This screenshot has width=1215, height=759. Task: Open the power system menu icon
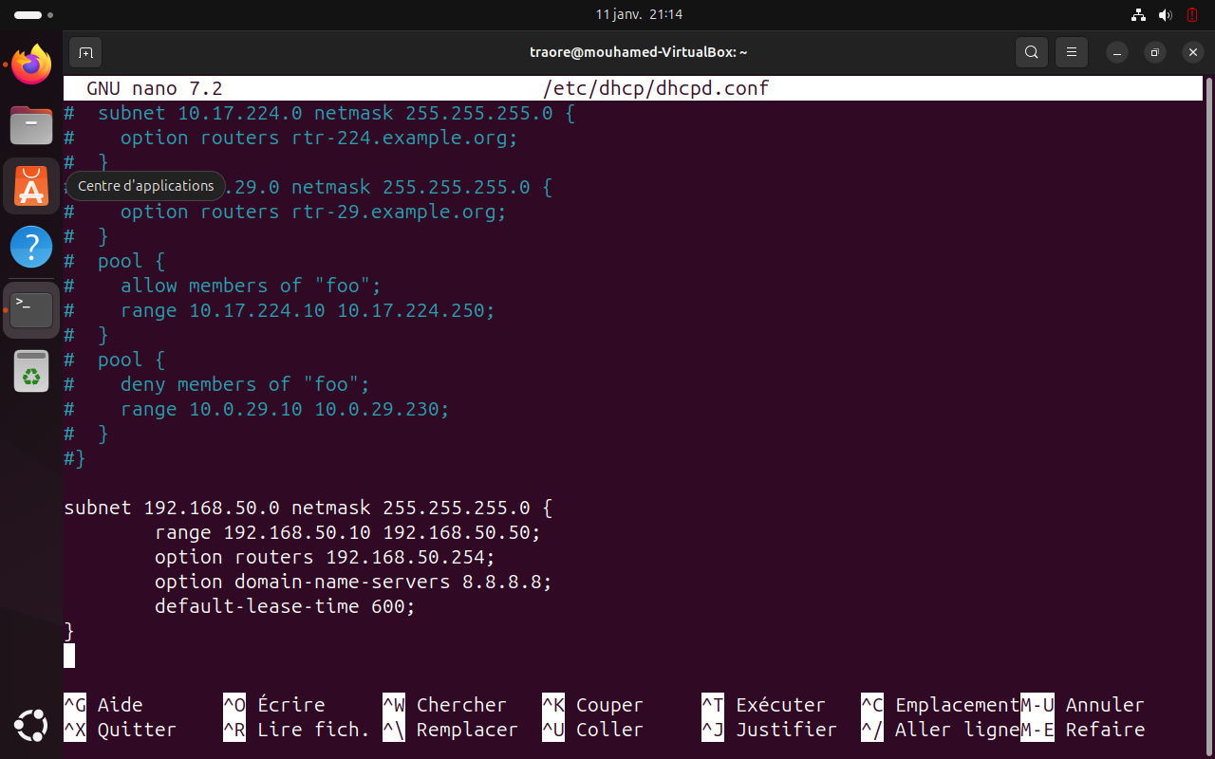pyautogui.click(x=1192, y=15)
